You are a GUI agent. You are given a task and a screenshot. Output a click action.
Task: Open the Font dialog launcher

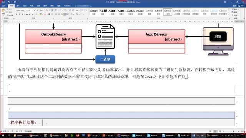(x=53, y=18)
